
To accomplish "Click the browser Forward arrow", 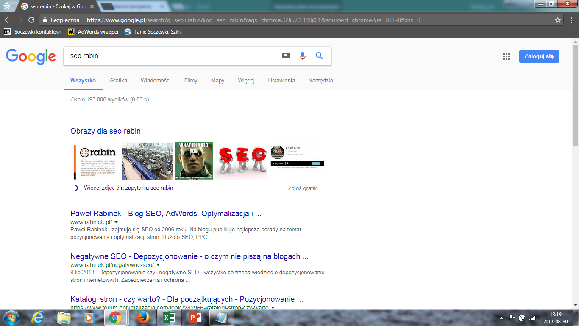I will (19, 20).
